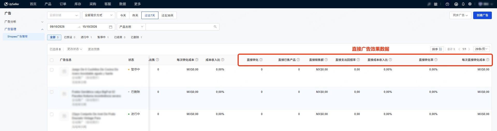Open the 全部店铺 store dropdown
The image size is (497, 131).
64,15
